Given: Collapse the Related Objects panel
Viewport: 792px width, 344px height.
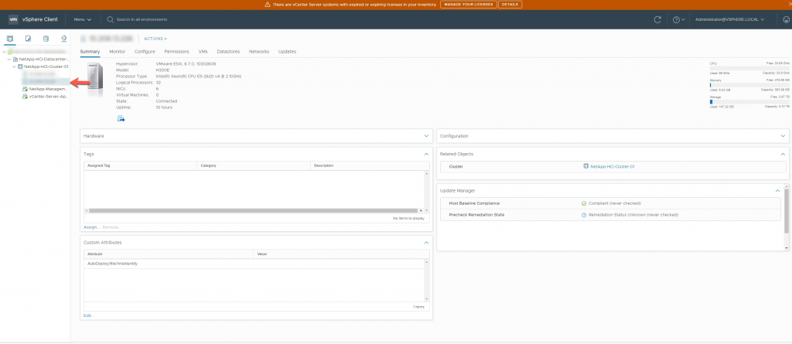Looking at the screenshot, I should coord(783,154).
